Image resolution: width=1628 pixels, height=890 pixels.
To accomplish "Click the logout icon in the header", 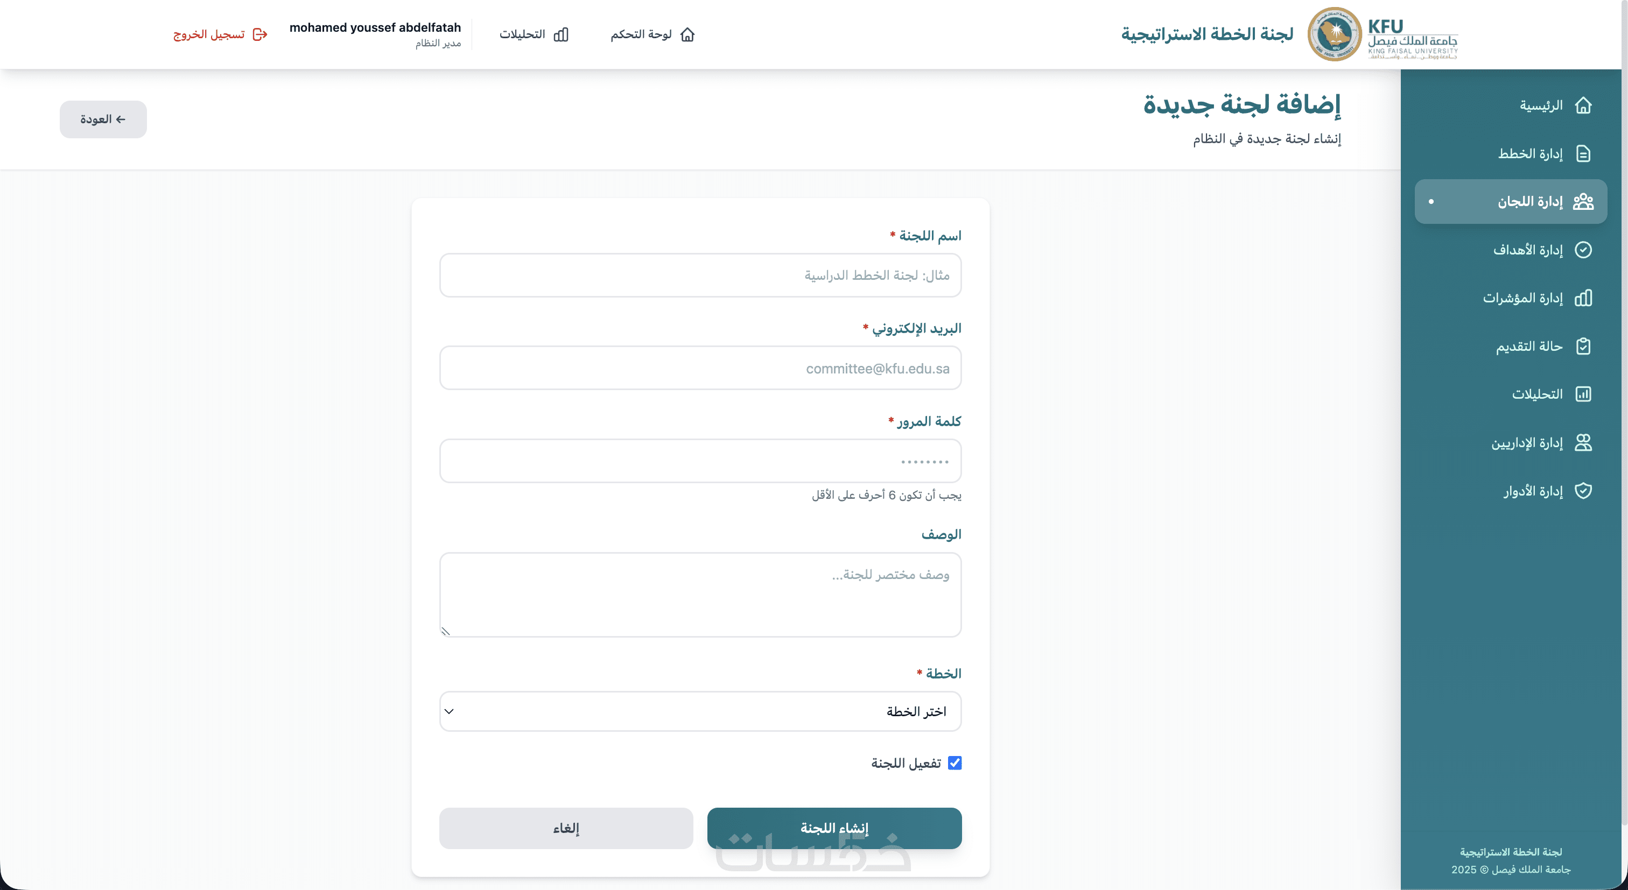I will tap(259, 34).
